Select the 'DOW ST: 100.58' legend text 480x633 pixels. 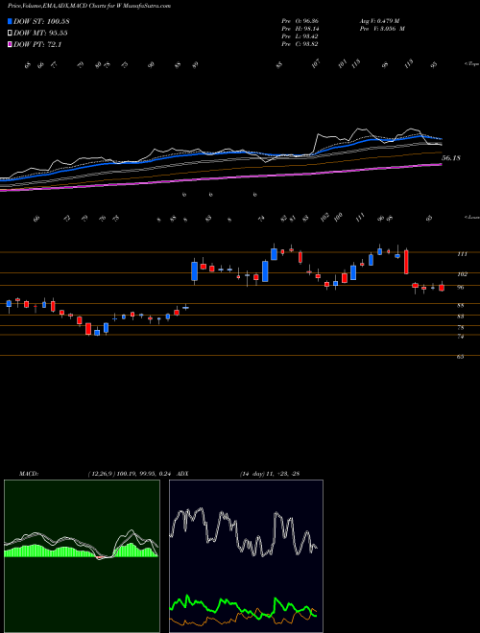pyautogui.click(x=41, y=21)
